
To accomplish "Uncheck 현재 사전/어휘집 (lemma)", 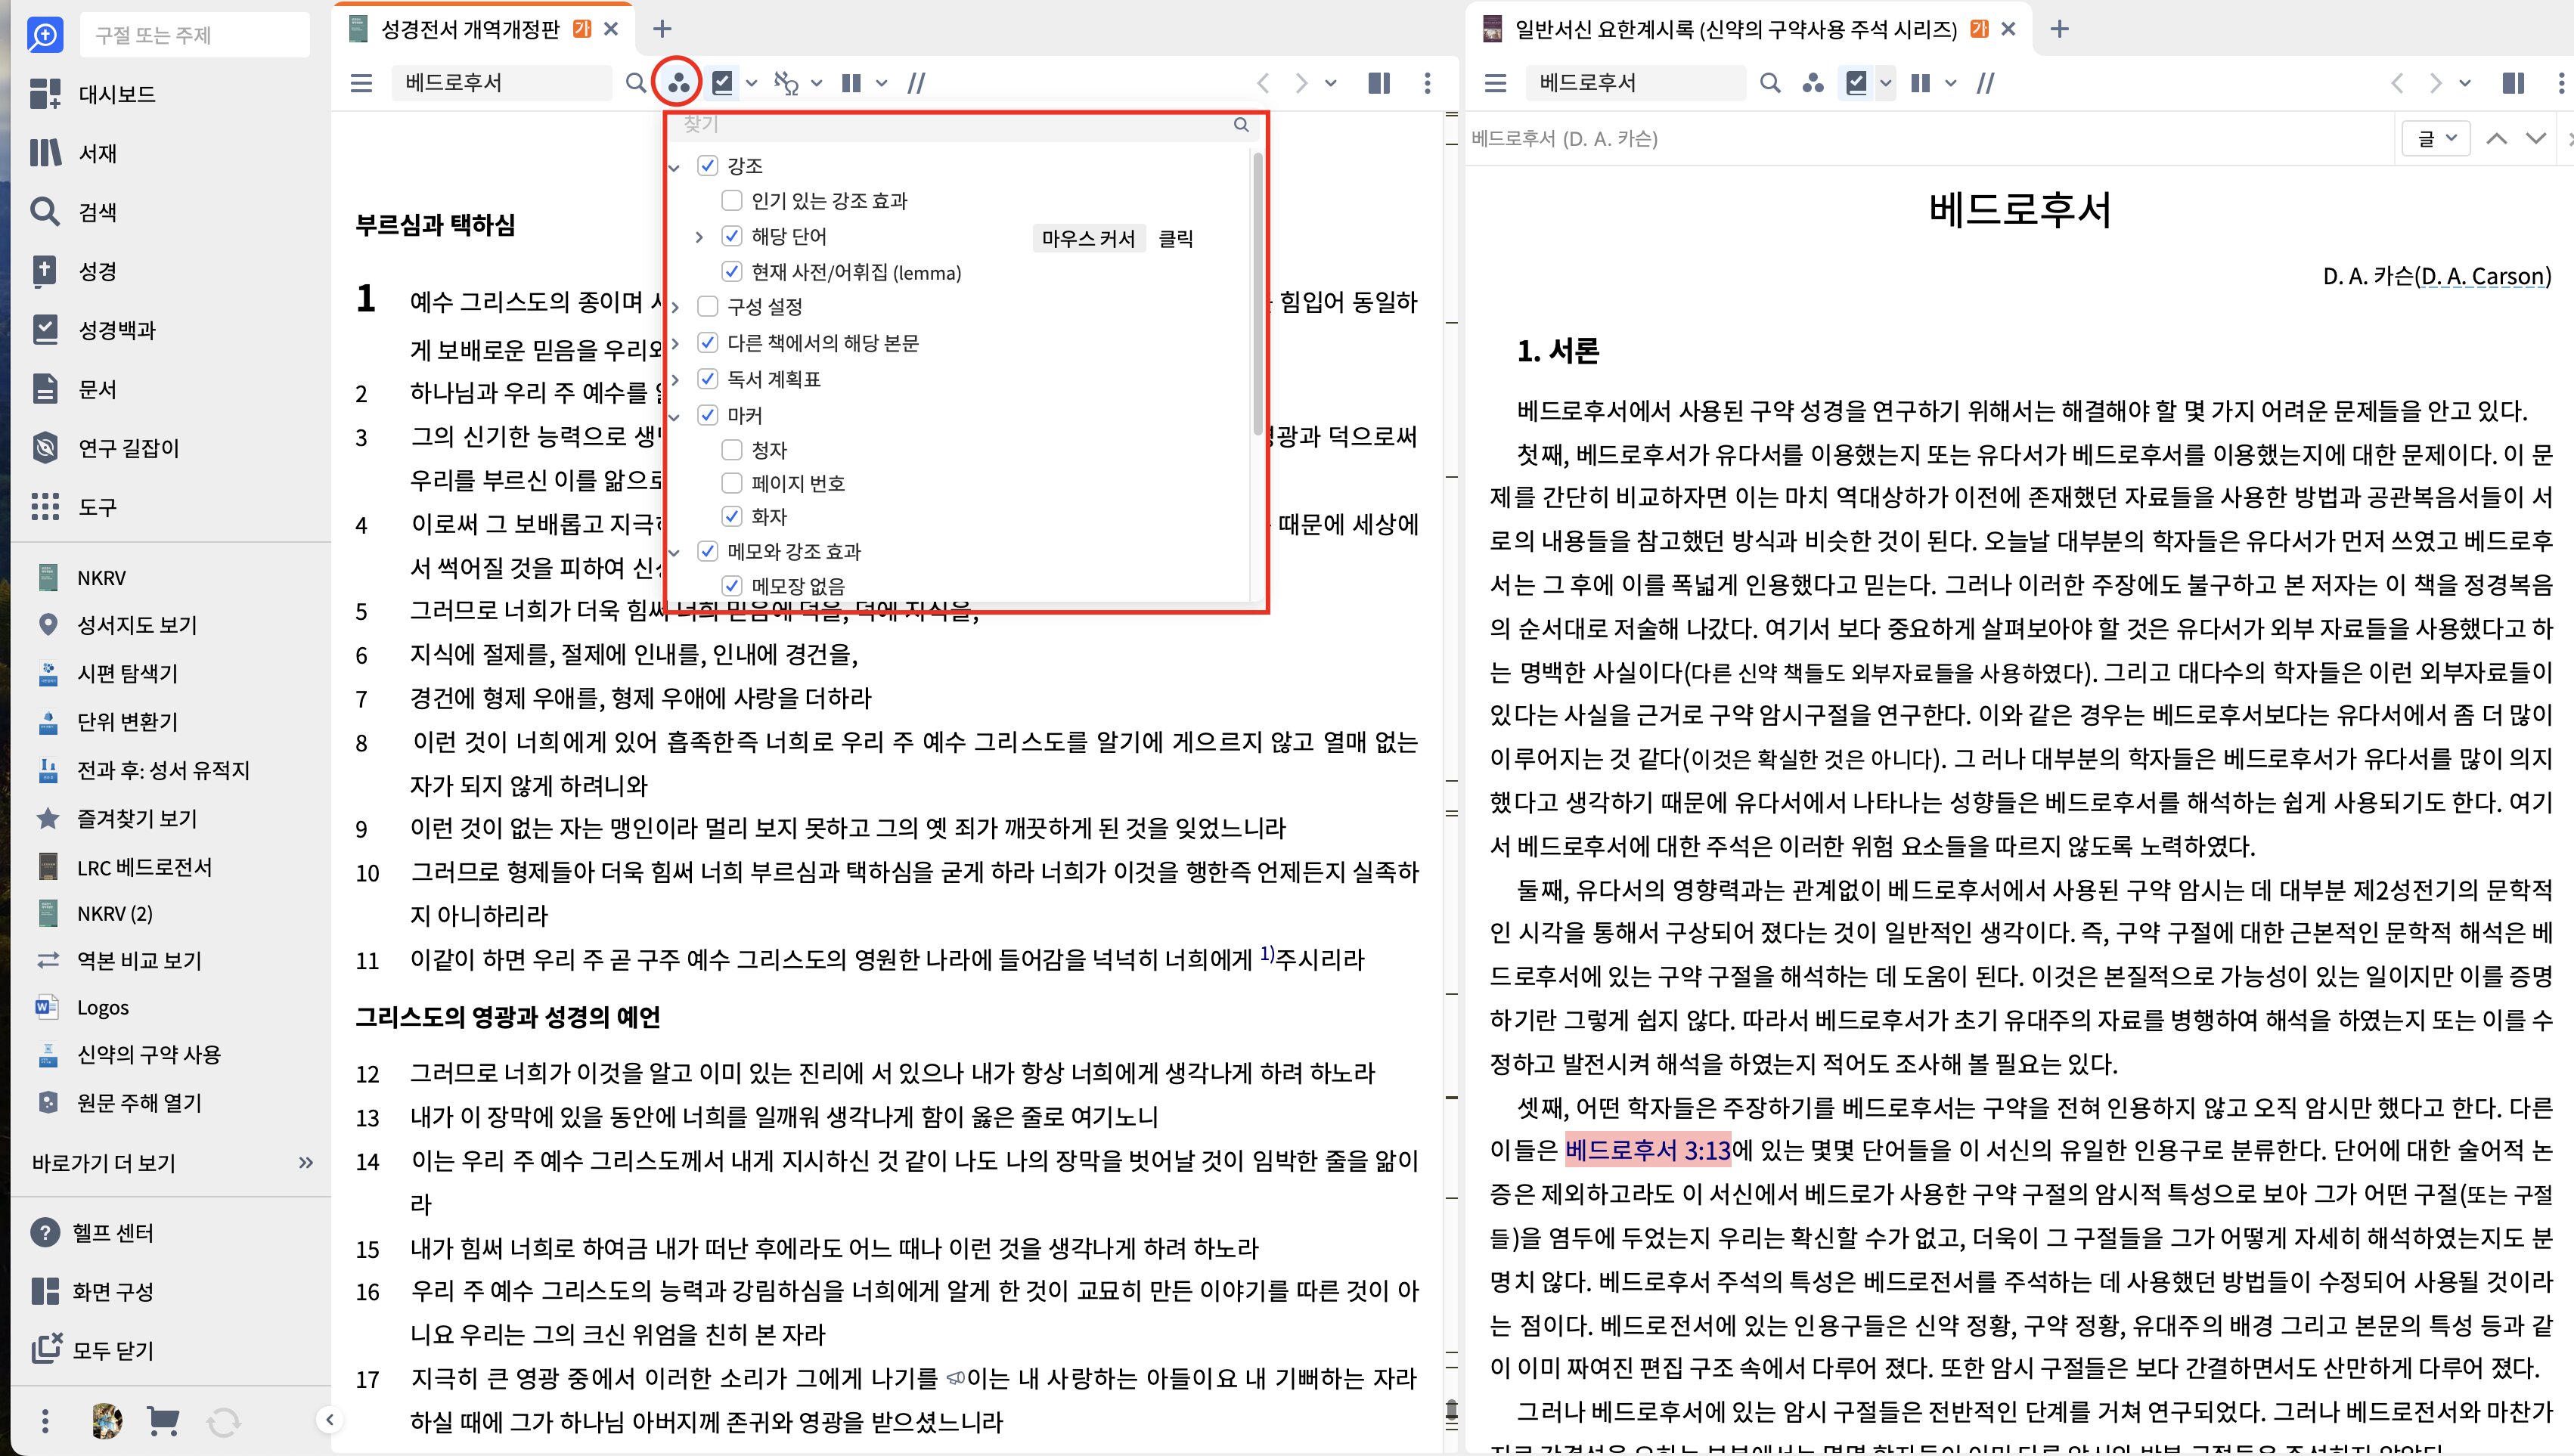I will 732,272.
